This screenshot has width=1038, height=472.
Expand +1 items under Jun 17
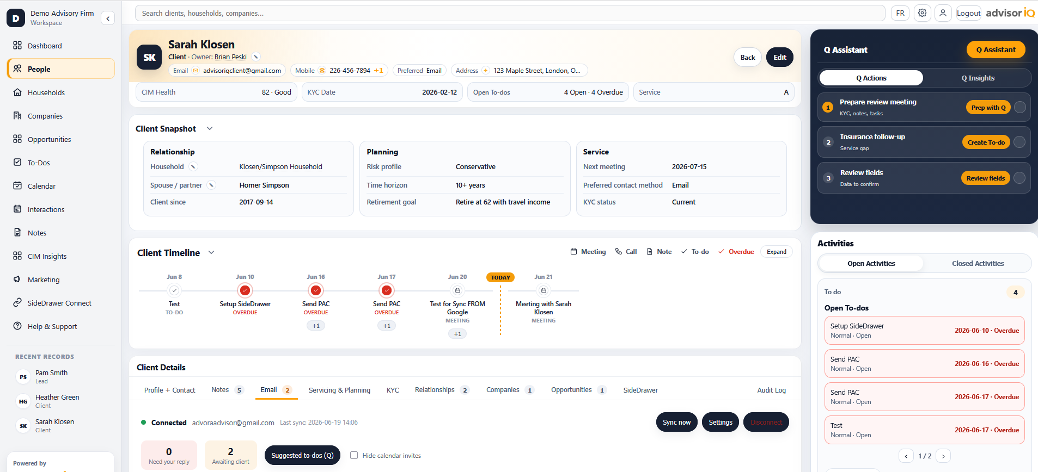[x=387, y=326]
